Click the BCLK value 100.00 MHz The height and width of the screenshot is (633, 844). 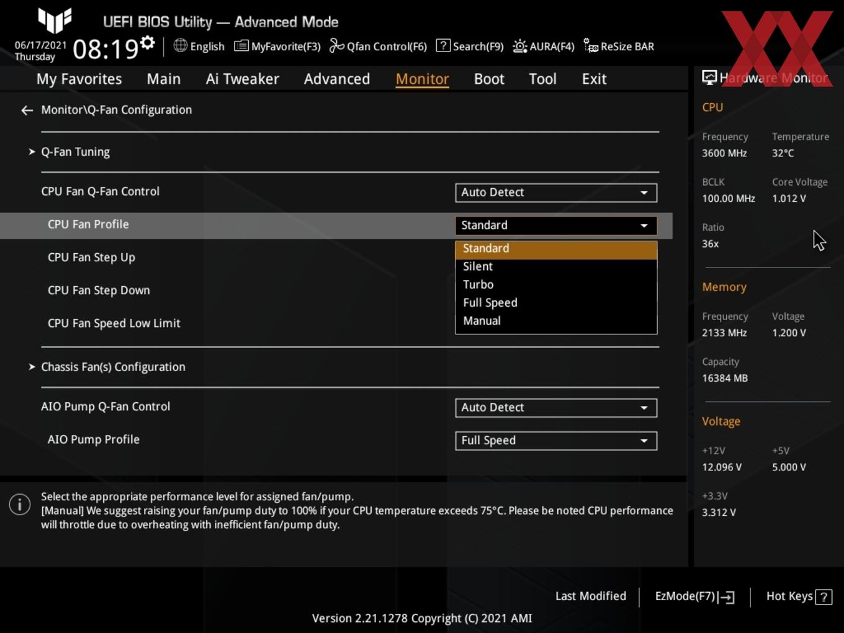729,199
